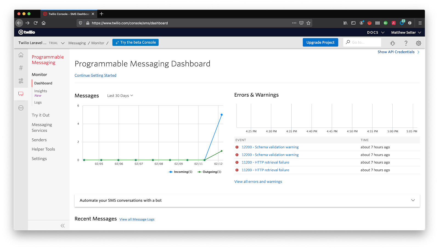Follow the Continue Getting Started link
This screenshot has height=249, width=439.
pos(95,75)
